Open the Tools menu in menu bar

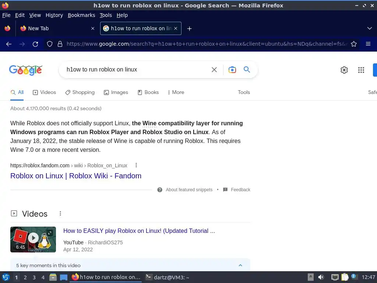[106, 15]
